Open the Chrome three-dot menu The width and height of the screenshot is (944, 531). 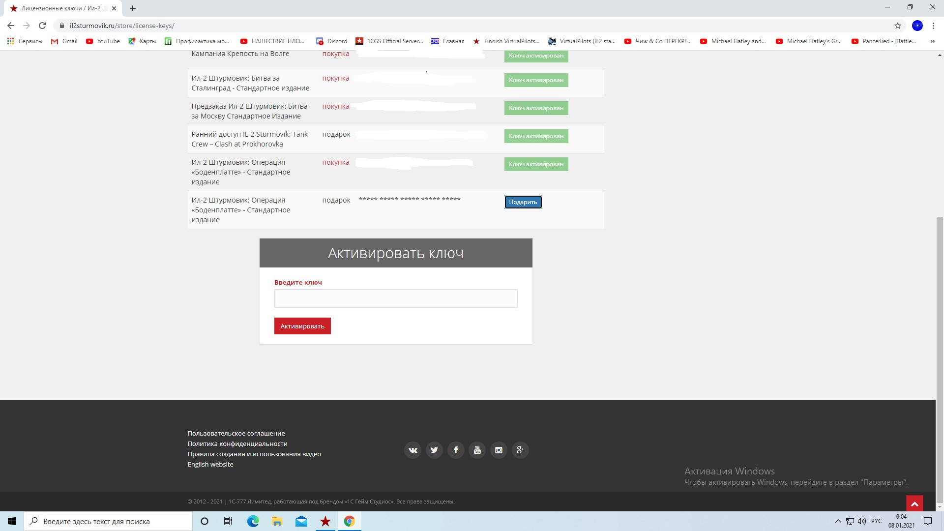pyautogui.click(x=933, y=26)
